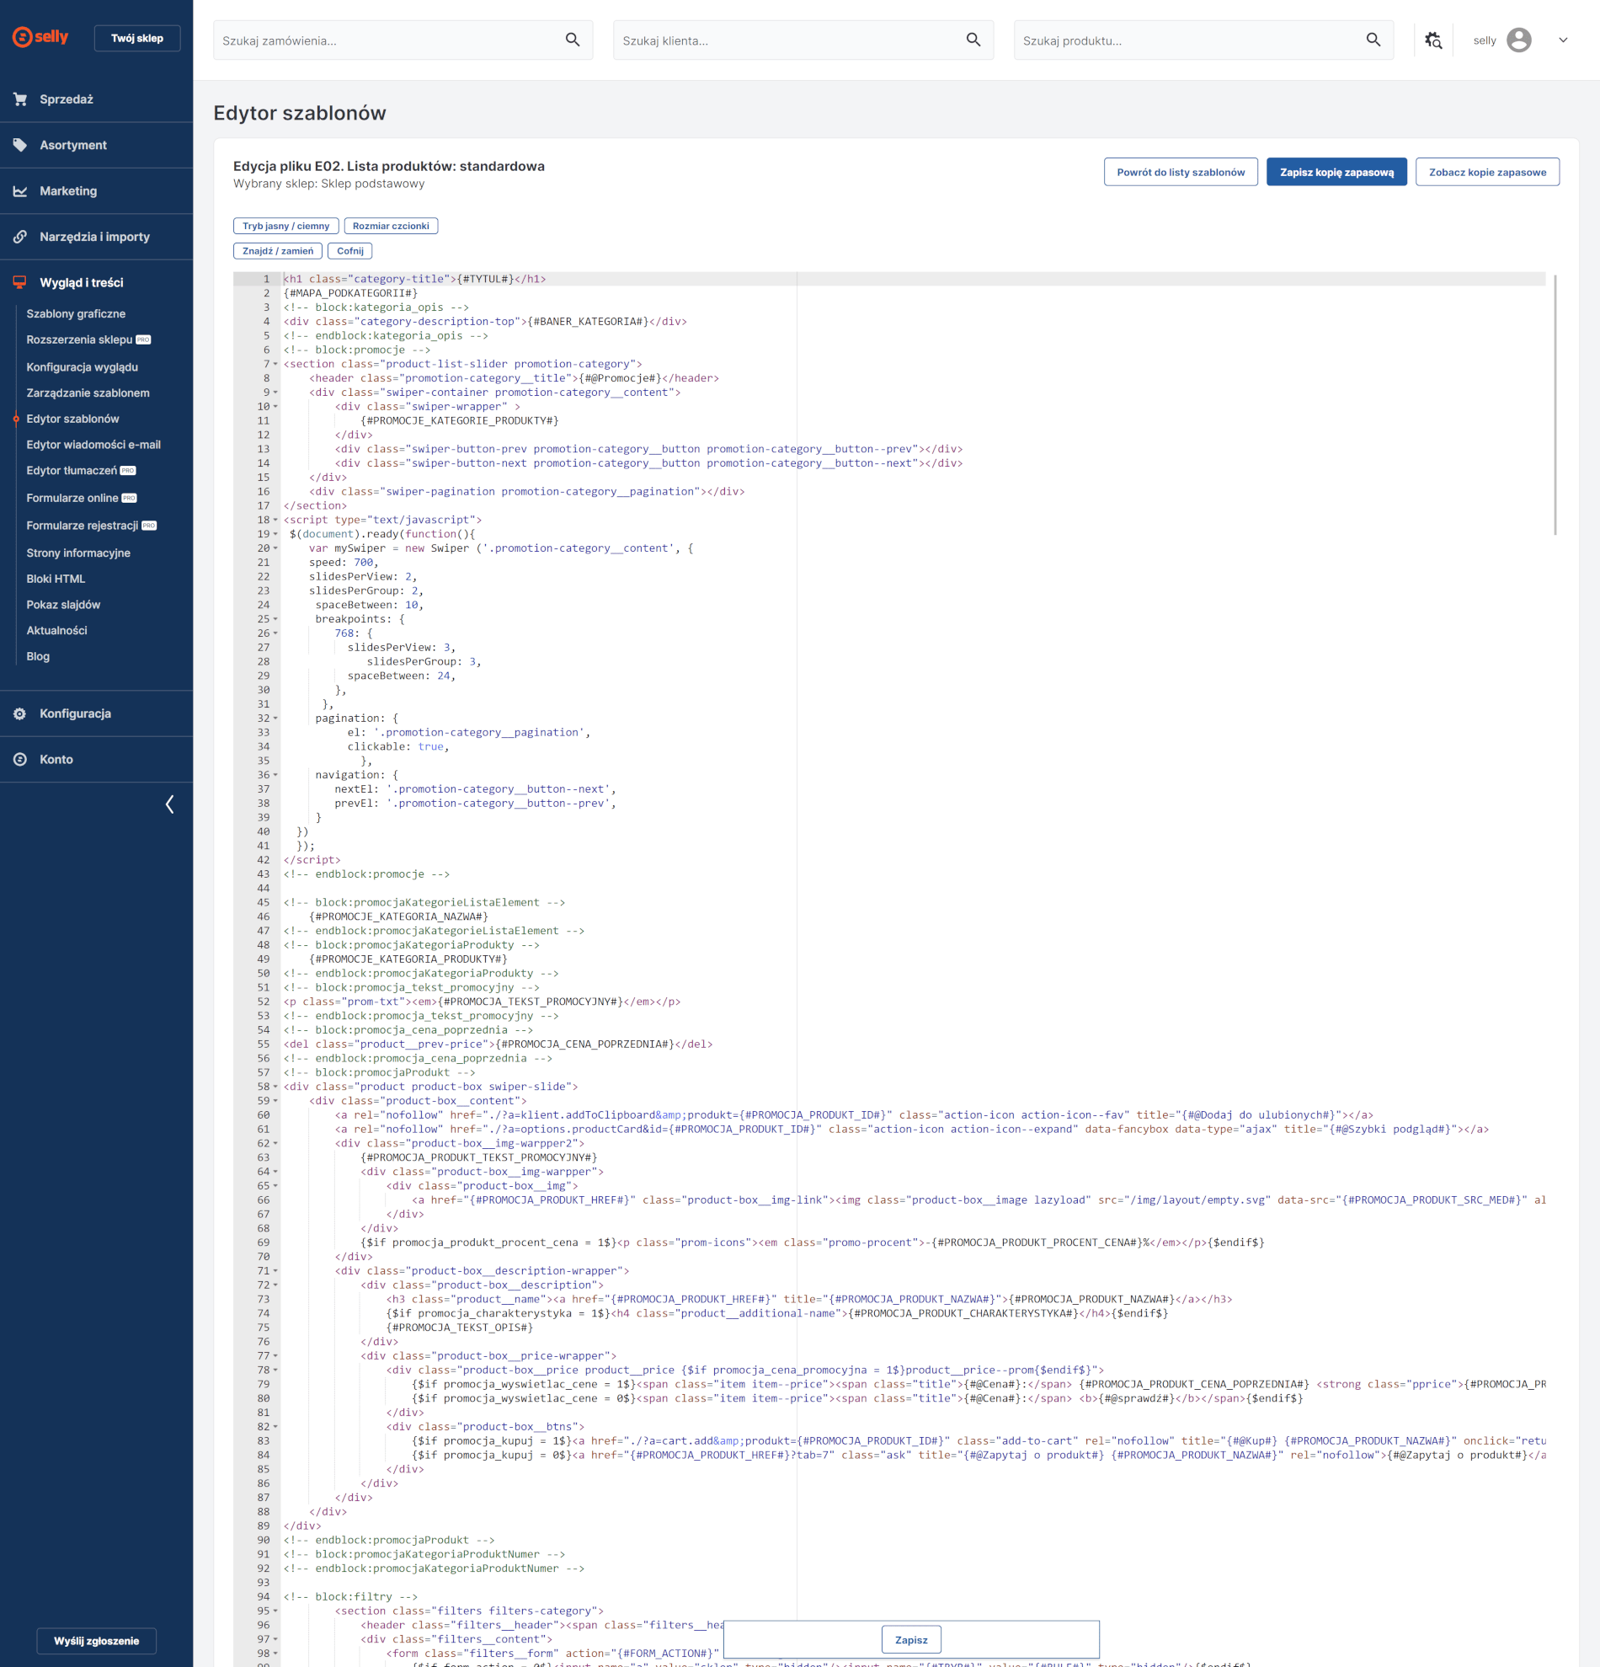Viewport: 1600px width, 1667px height.
Task: Click the Marketing chart icon
Action: point(20,191)
